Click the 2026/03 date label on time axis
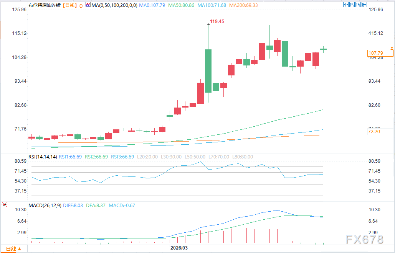This screenshot has height=253, width=395. tap(179, 248)
